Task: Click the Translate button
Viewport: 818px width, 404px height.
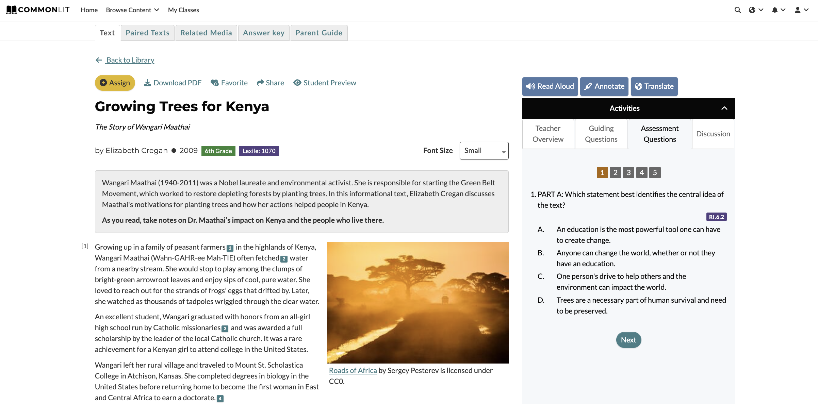Action: [654, 86]
